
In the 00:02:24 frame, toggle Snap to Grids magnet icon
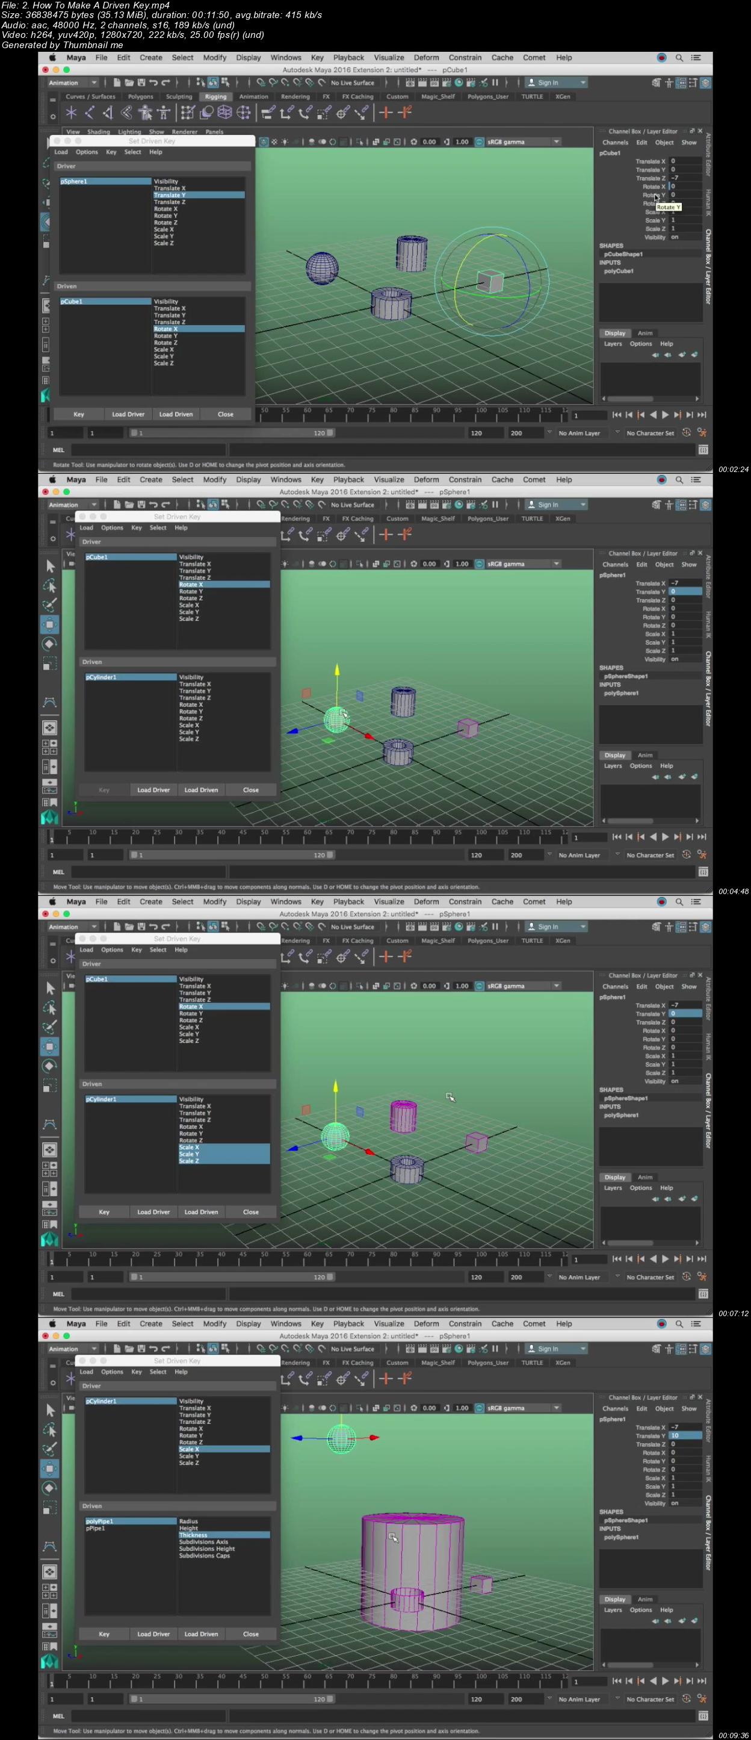point(261,83)
